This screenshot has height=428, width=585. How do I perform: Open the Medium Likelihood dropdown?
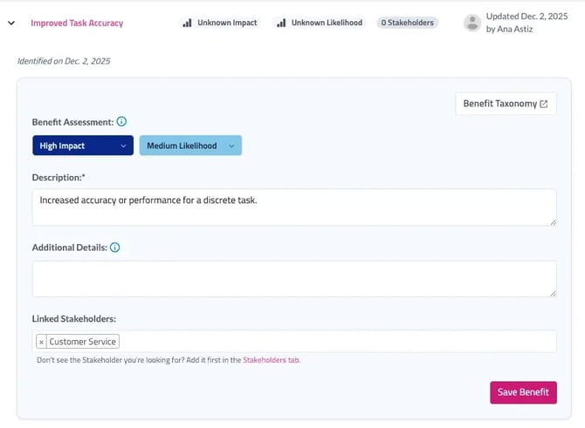tap(190, 146)
